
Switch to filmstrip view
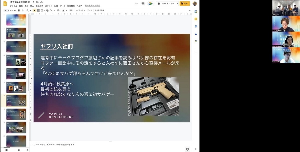pyautogui.click(x=6, y=150)
